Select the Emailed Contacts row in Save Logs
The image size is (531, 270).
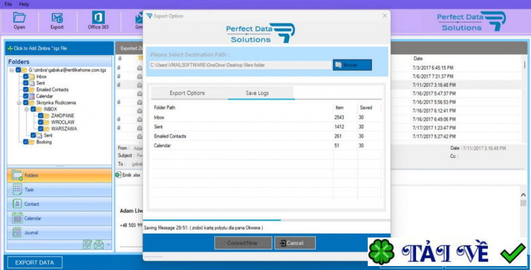pos(266,137)
